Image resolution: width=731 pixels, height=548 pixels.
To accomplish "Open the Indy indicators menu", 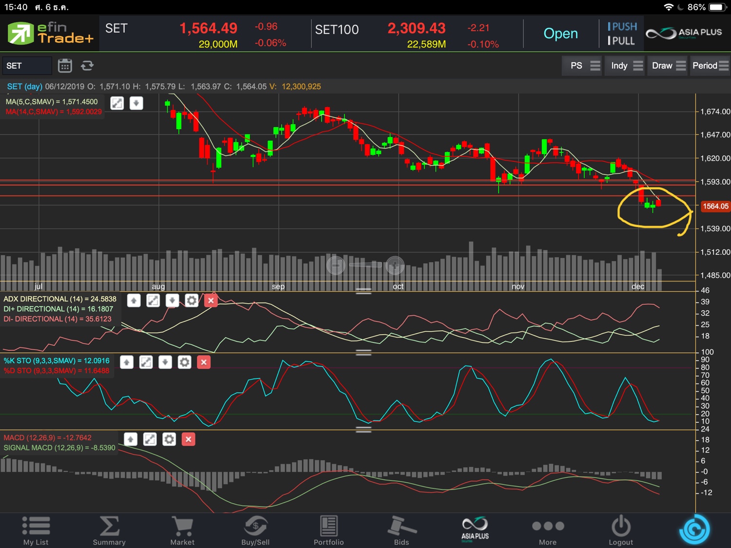I will 624,66.
